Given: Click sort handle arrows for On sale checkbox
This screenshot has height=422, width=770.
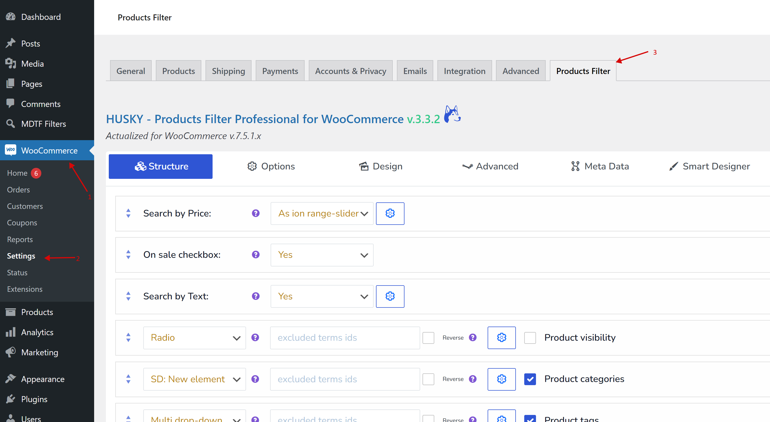Looking at the screenshot, I should coord(128,255).
